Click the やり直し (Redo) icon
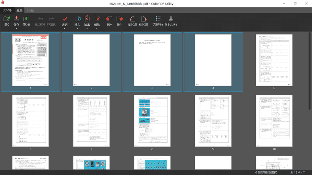Image resolution: width=312 pixels, height=175 pixels. click(51, 19)
